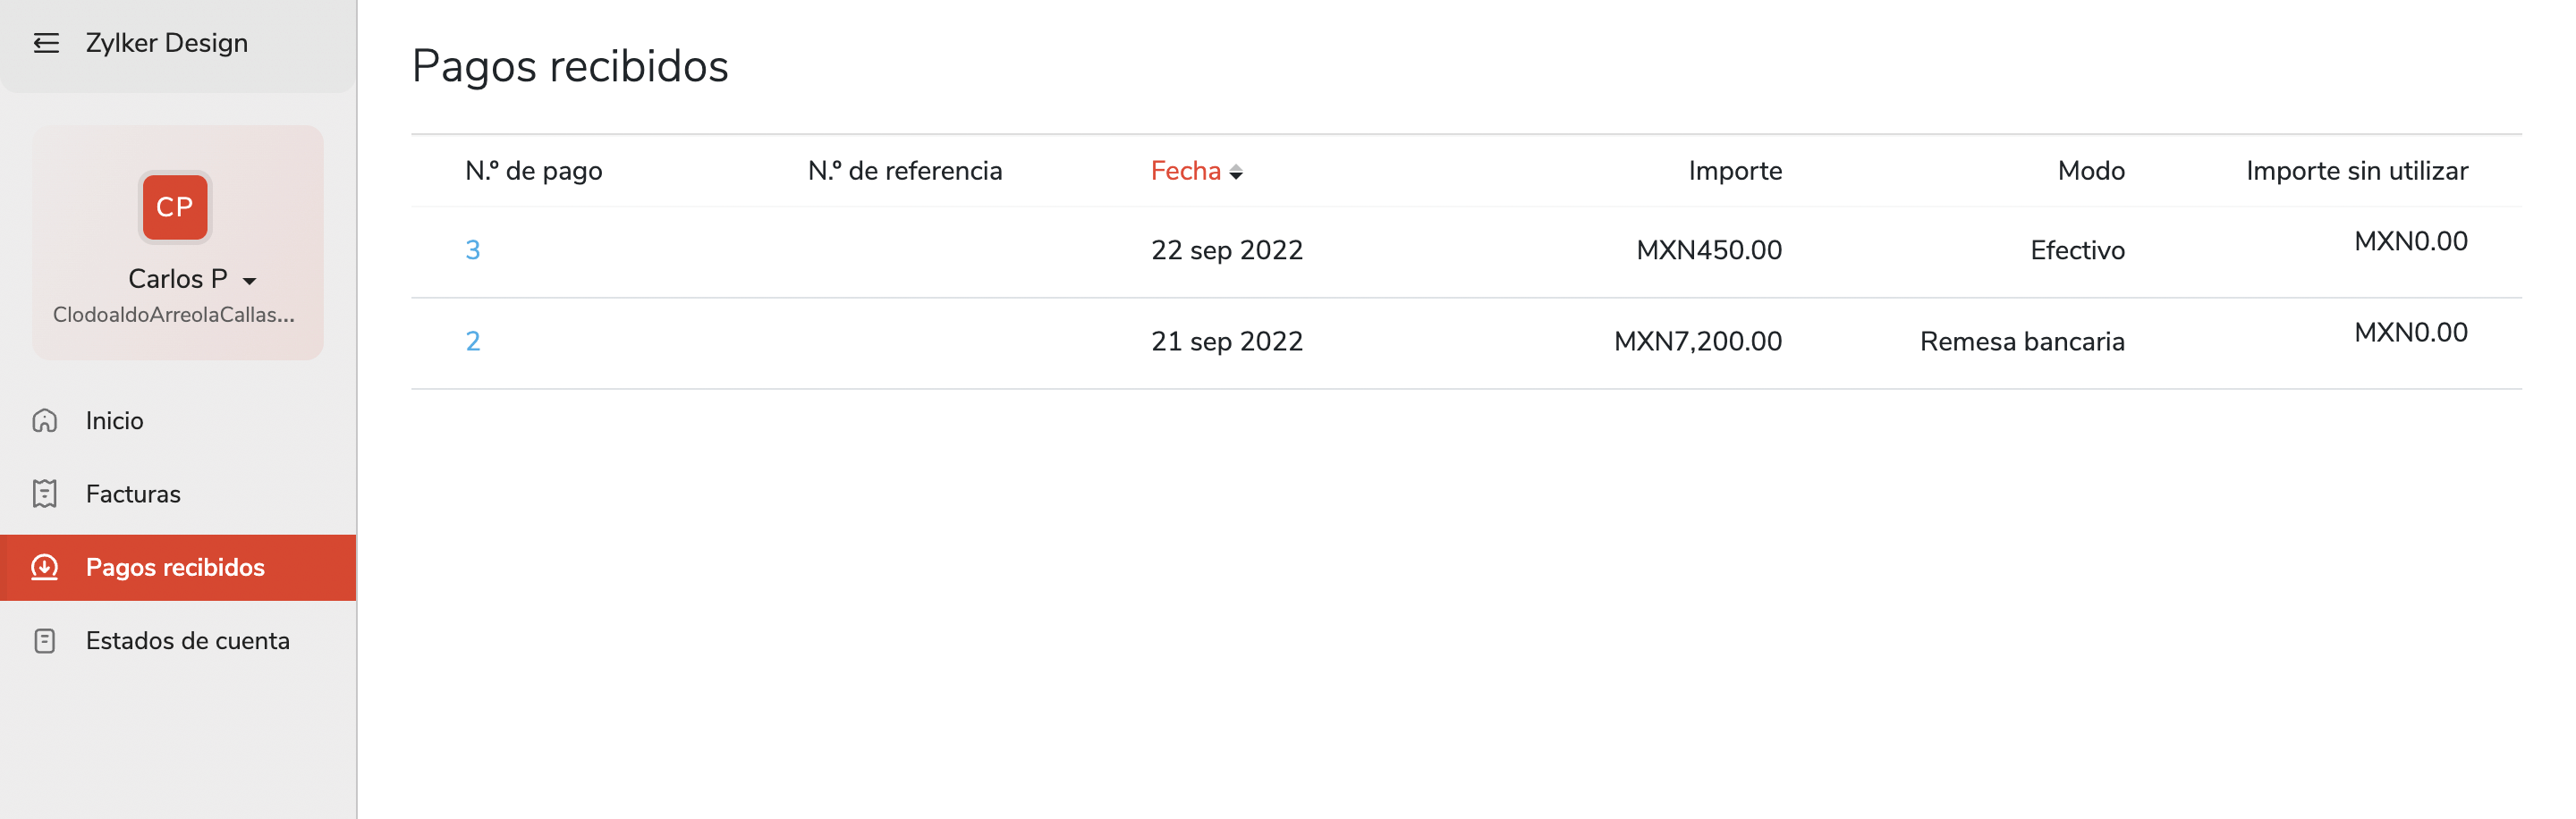2576x819 pixels.
Task: Open the truncated ClodoaldoArreolaCallas organization selector
Action: pos(175,314)
